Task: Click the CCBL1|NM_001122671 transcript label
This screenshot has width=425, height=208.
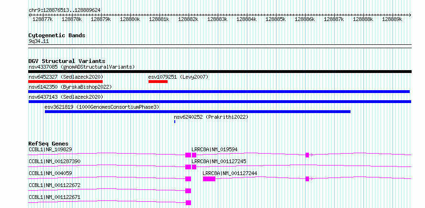Action: coord(54,197)
